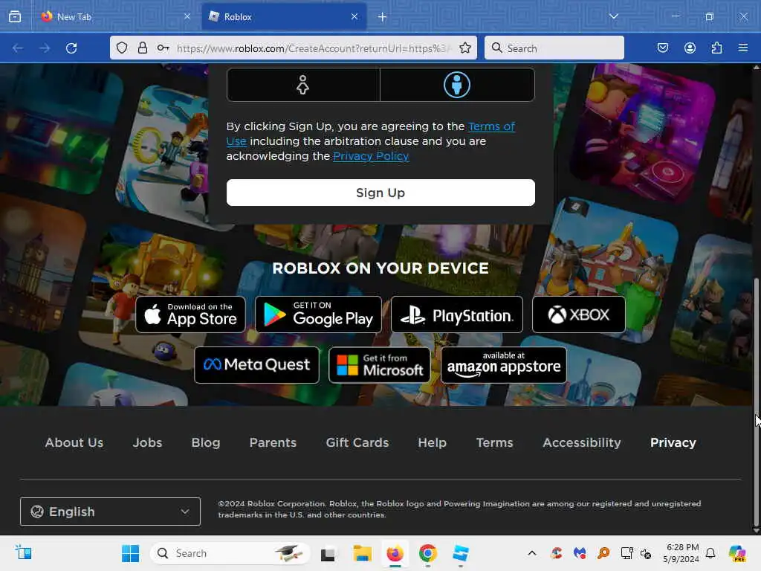
Task: Open Google Chrome from the taskbar
Action: pos(427,553)
